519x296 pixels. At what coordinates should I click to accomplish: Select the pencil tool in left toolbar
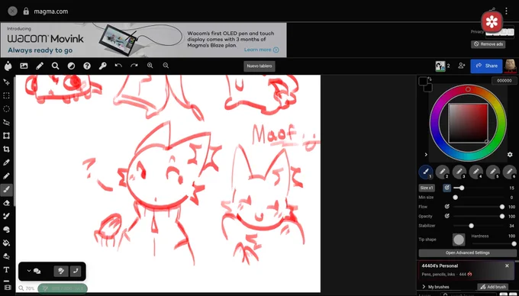pyautogui.click(x=6, y=176)
